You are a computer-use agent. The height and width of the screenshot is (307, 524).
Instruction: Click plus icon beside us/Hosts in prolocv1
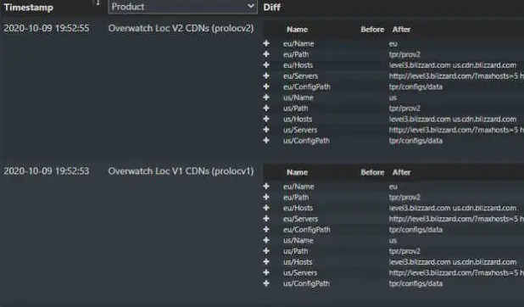[266, 261]
